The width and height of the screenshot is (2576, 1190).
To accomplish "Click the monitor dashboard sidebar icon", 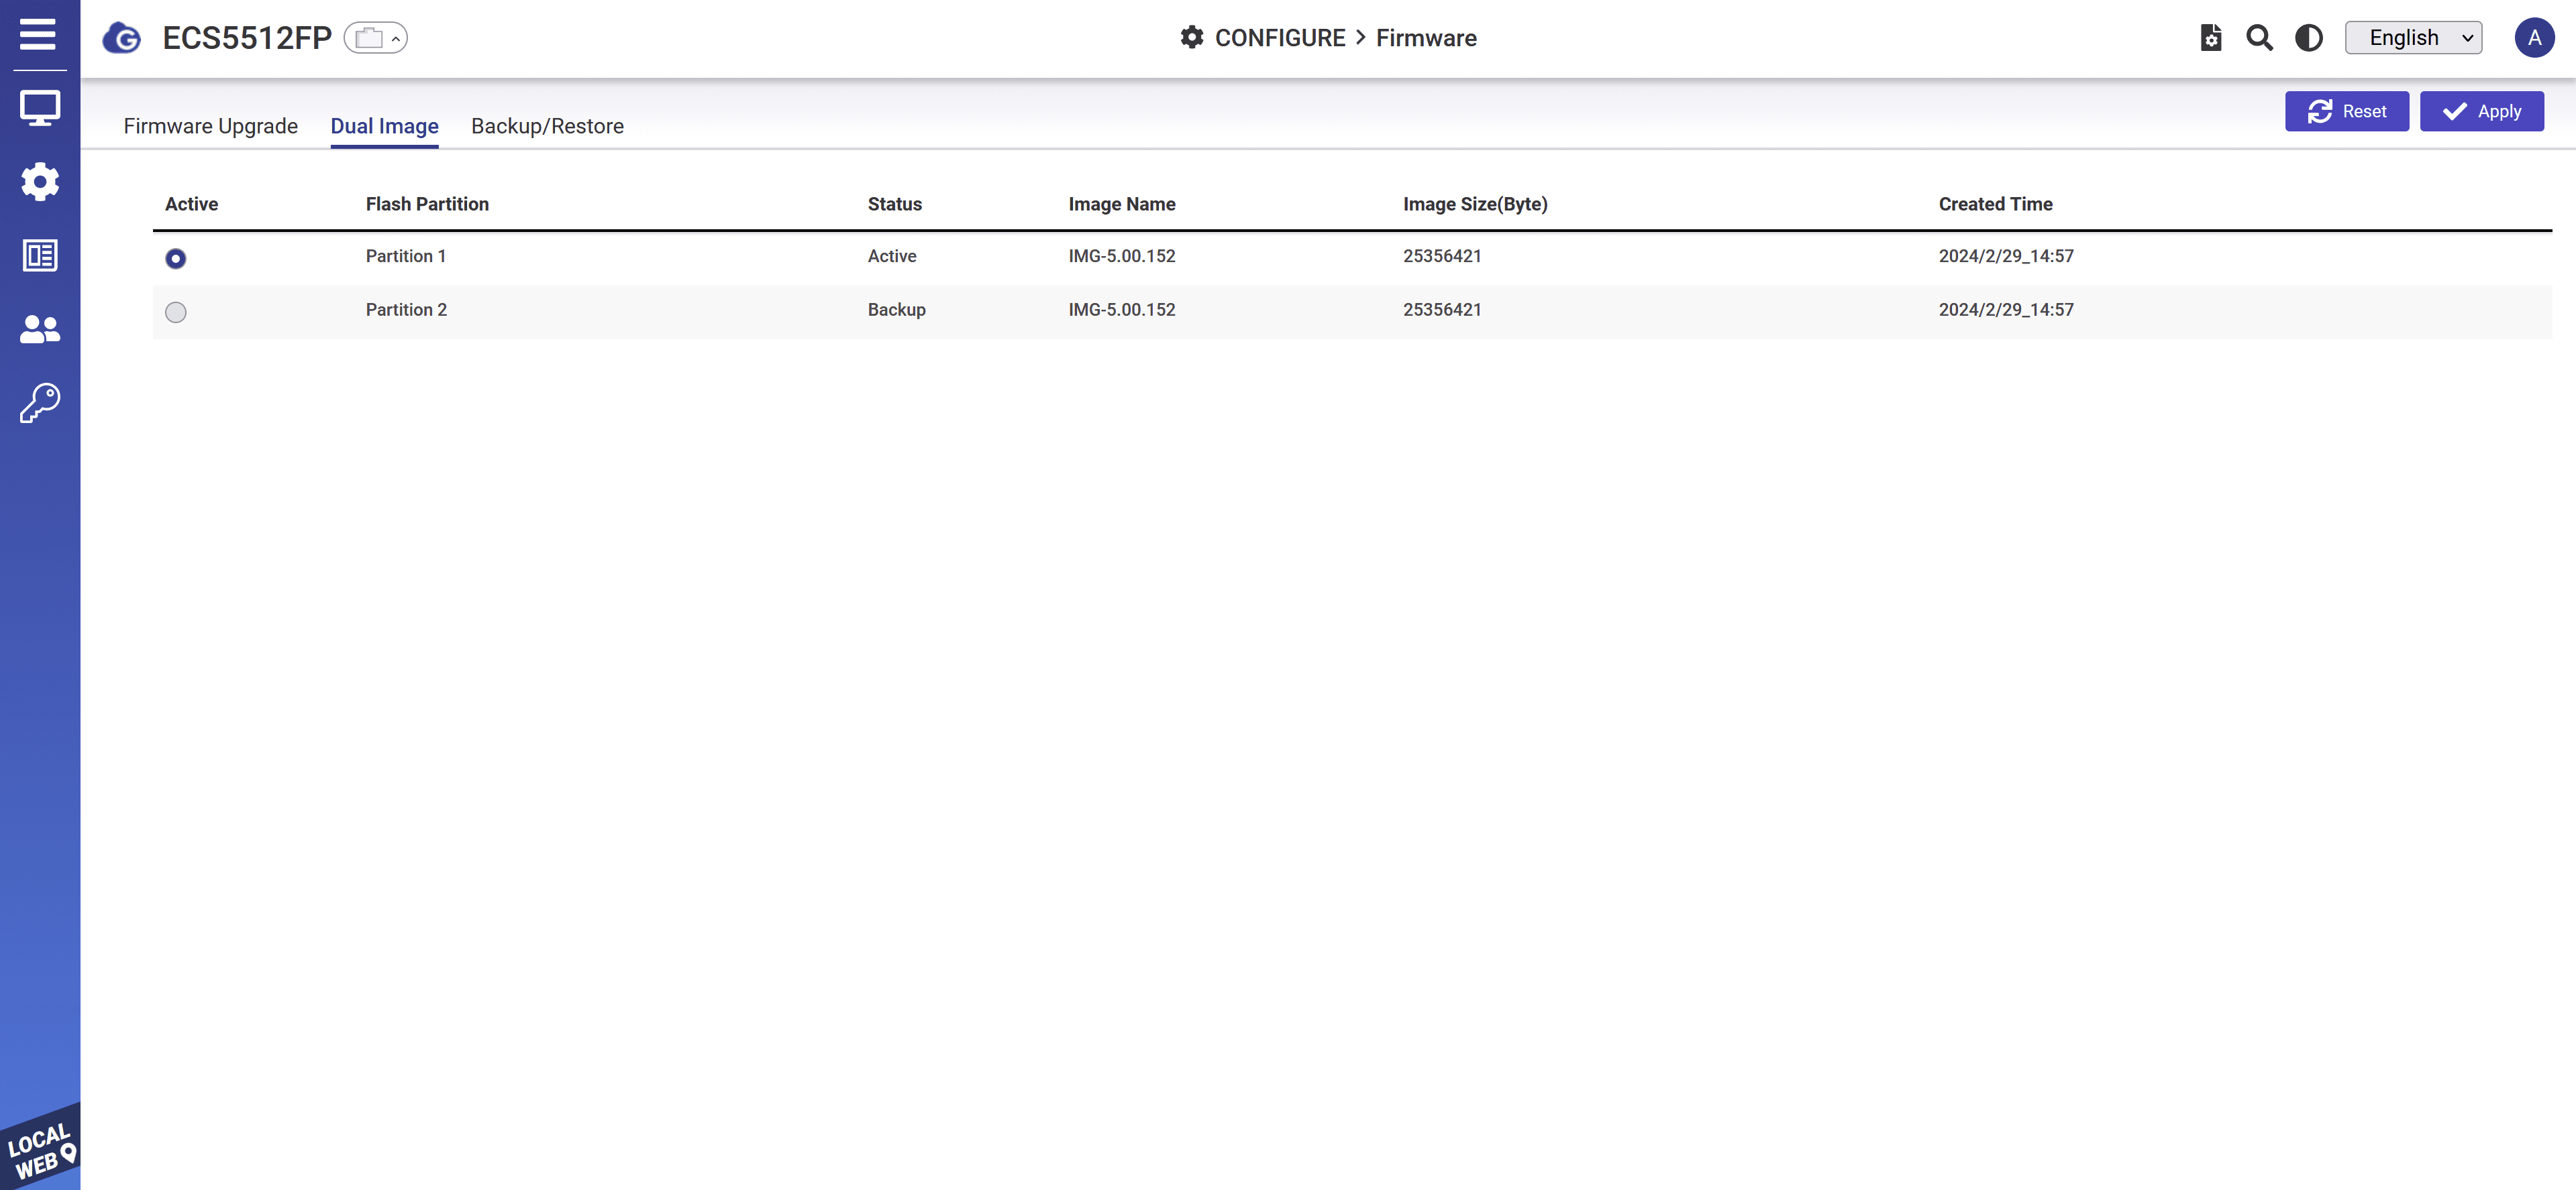I will [40, 108].
